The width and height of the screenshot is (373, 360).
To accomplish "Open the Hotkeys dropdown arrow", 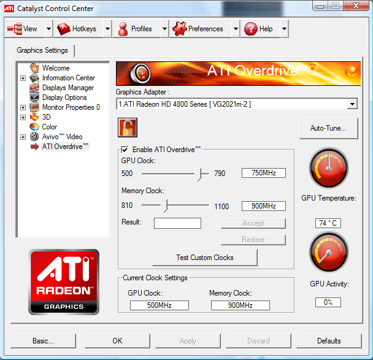I will [107, 29].
